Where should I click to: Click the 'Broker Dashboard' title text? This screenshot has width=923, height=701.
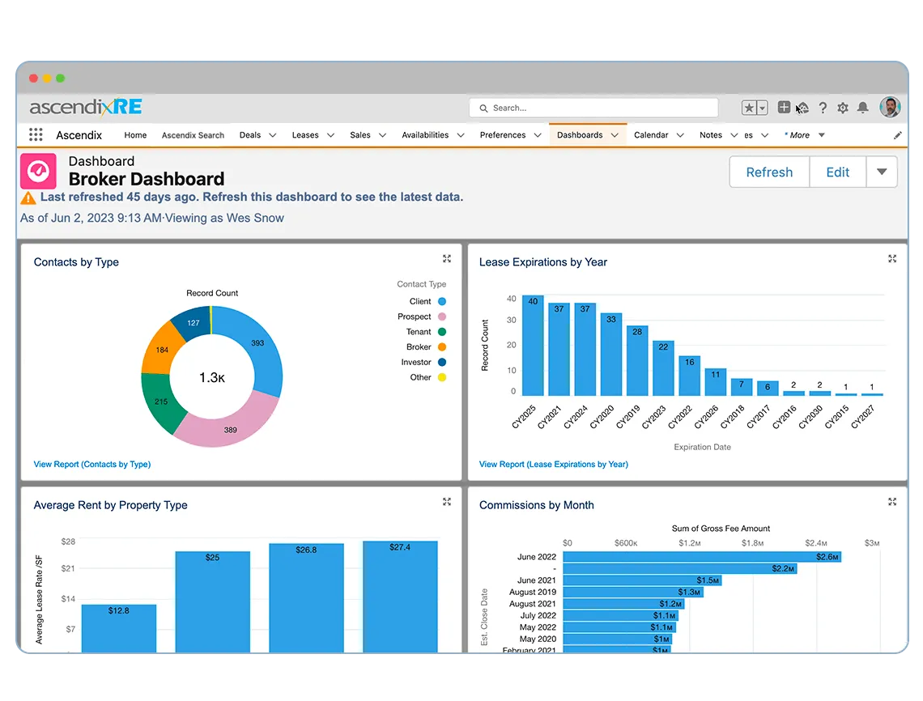[147, 179]
